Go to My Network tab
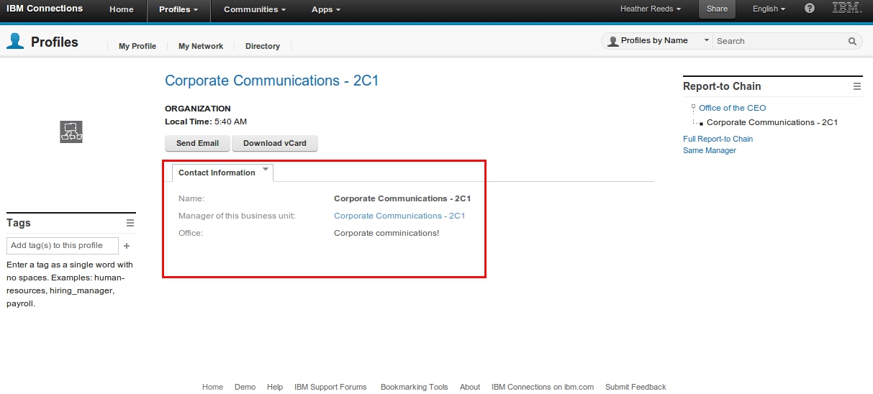This screenshot has height=394, width=873. pos(201,46)
